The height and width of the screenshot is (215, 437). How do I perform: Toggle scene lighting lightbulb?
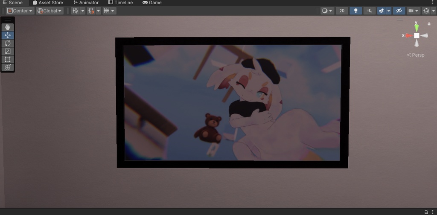[355, 11]
